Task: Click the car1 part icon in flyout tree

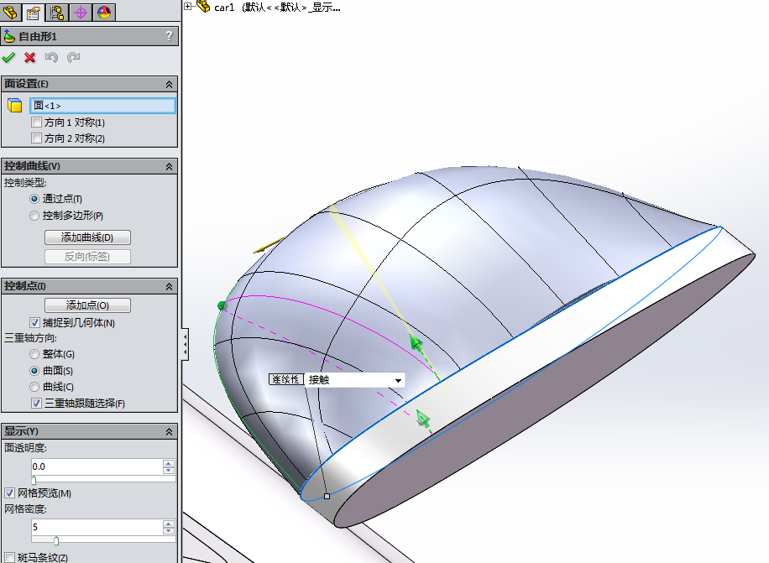Action: [203, 7]
